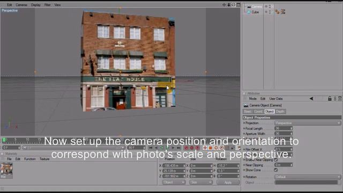Click the Attributes back arrow icon

tap(311, 99)
